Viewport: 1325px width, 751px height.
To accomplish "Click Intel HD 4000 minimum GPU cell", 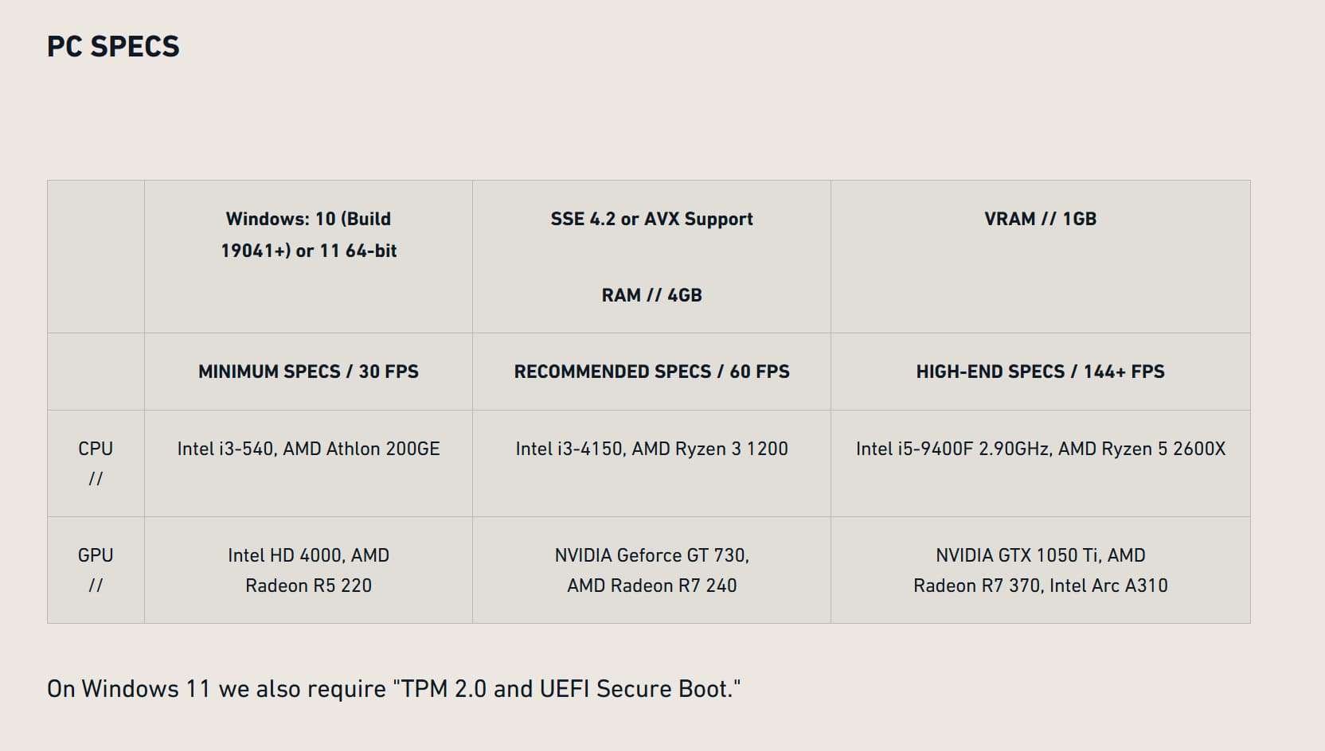I will click(x=308, y=555).
